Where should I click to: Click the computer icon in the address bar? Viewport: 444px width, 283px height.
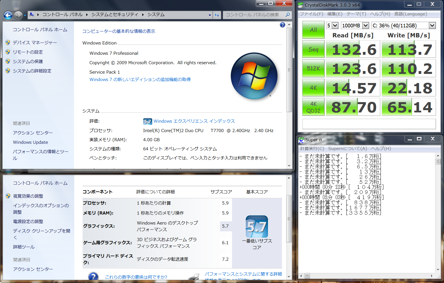[x=31, y=15]
